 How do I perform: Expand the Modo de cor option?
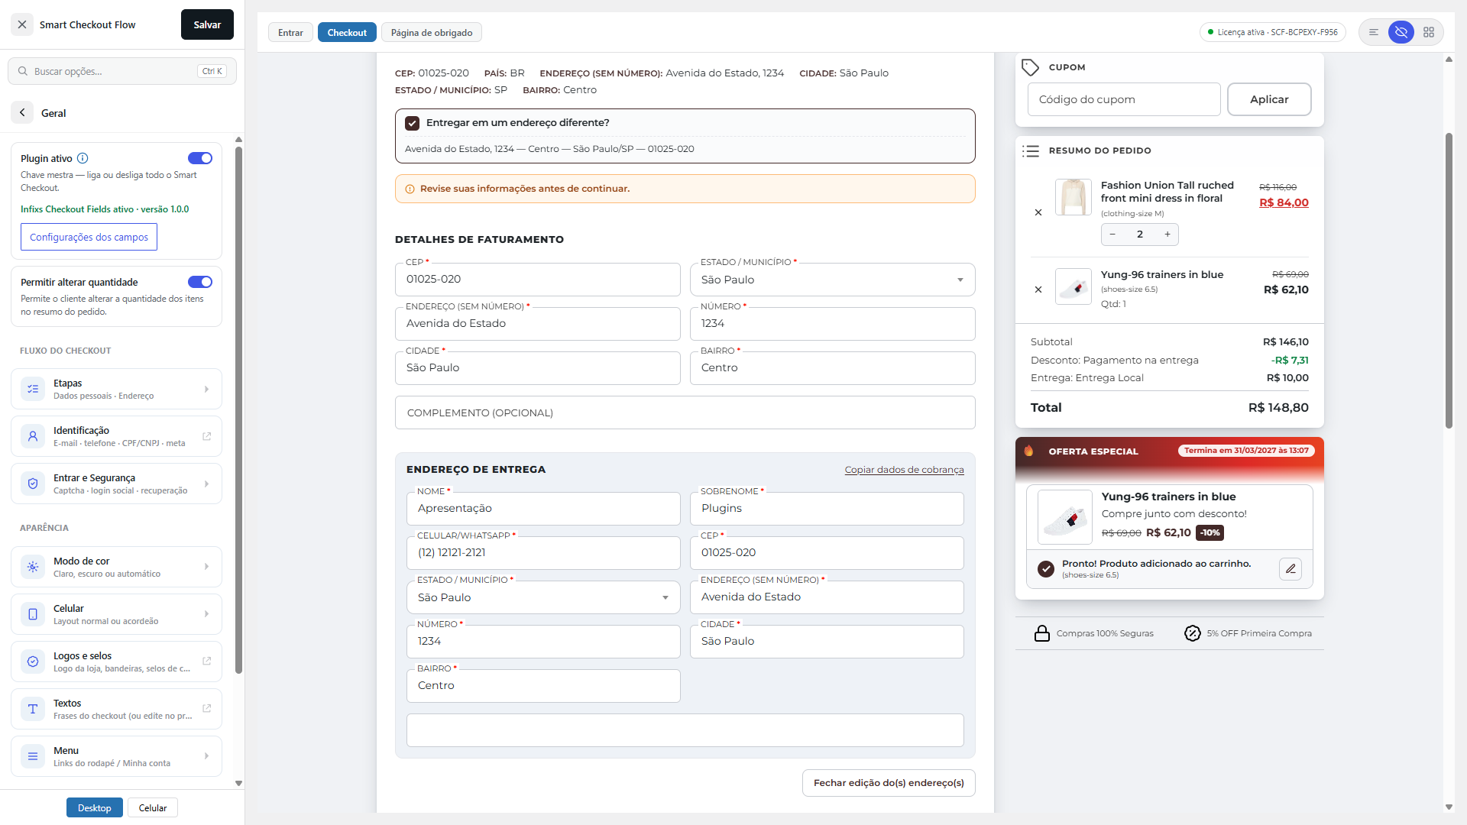click(x=206, y=567)
